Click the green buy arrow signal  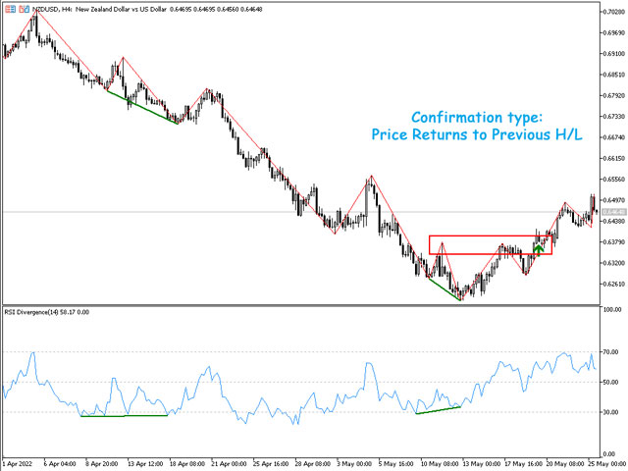(538, 248)
